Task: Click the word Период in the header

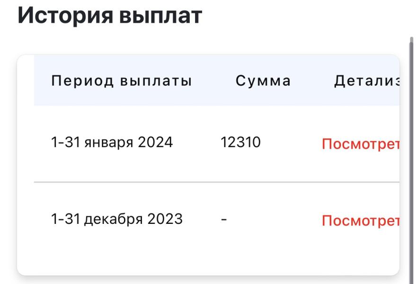Action: pos(82,80)
